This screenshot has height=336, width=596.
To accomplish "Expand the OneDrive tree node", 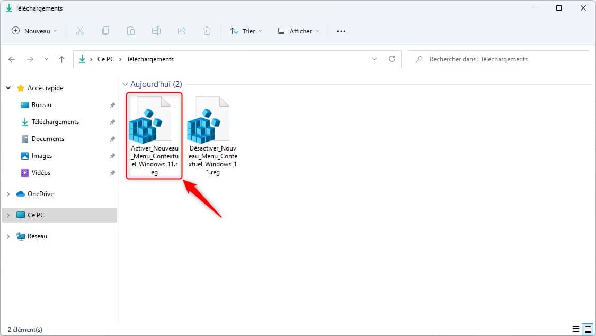I will pos(8,194).
